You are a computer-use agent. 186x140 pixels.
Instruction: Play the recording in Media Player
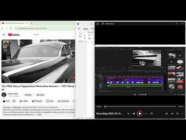pyautogui.click(x=140, y=114)
